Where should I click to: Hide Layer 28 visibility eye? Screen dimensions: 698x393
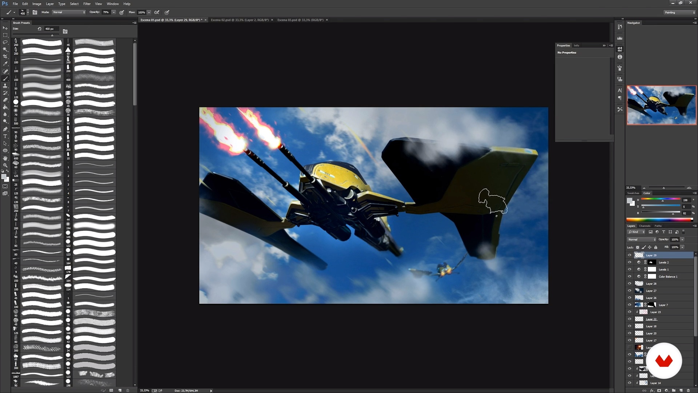630,283
